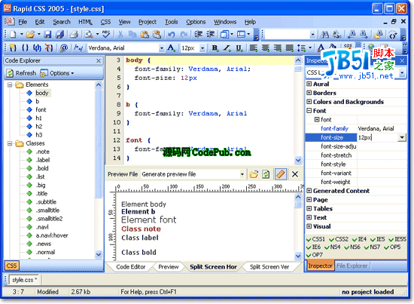Switch to Split Screen Ver tab

tap(269, 267)
